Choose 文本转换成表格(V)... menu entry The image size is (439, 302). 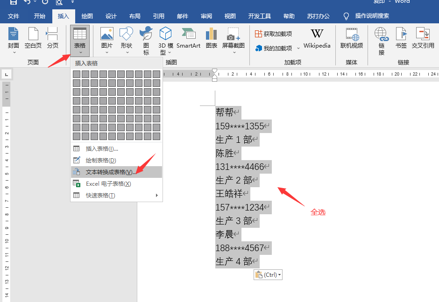click(116, 172)
